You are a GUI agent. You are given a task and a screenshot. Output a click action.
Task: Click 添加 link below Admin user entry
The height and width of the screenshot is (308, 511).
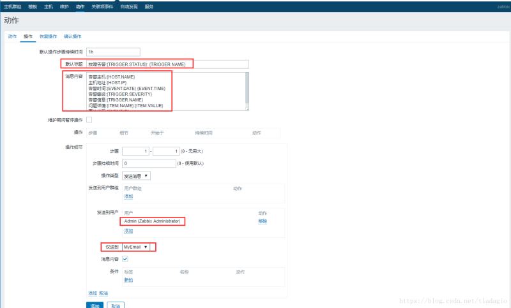[x=128, y=230]
